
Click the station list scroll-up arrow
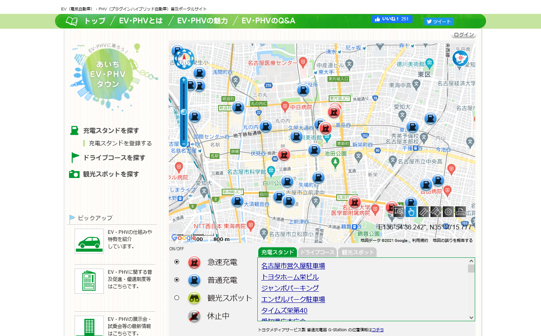click(x=471, y=261)
